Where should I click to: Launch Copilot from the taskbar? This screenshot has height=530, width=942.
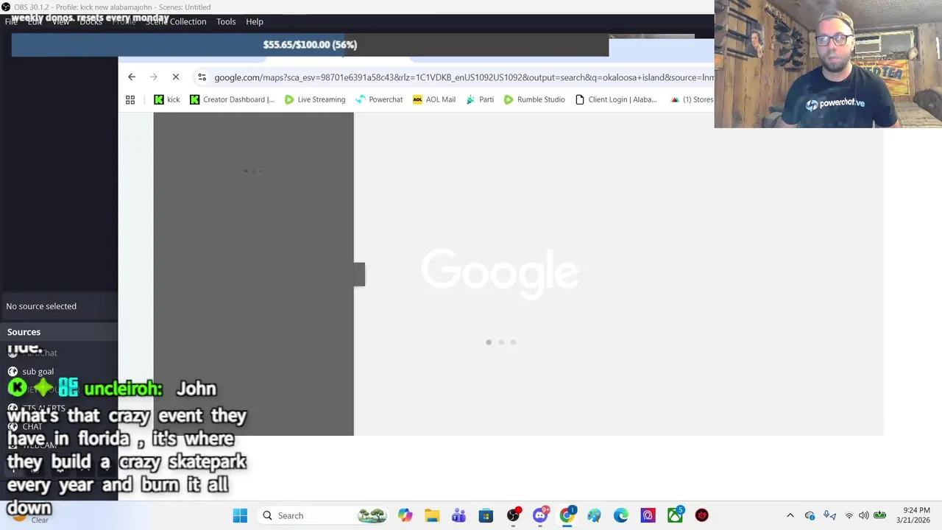tap(405, 515)
